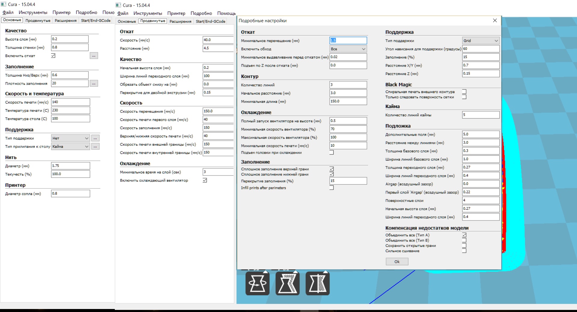Toggle Подъем головки при охлаждении checkbox
Viewport: 577px width, 312px height.
(331, 152)
